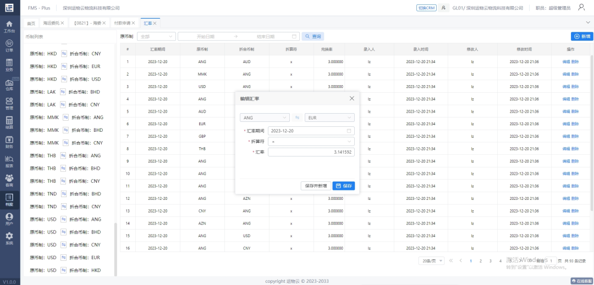Swap currencies icon between ANG and EUR in dialog
594x285 pixels.
point(297,118)
